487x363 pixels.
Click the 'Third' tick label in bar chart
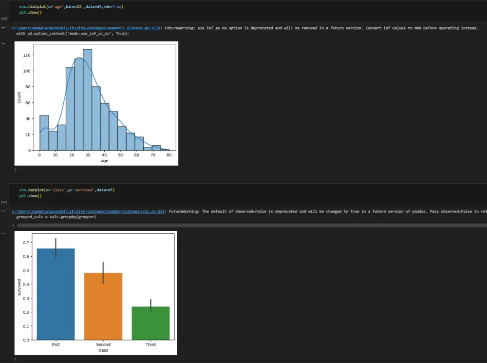(x=150, y=344)
